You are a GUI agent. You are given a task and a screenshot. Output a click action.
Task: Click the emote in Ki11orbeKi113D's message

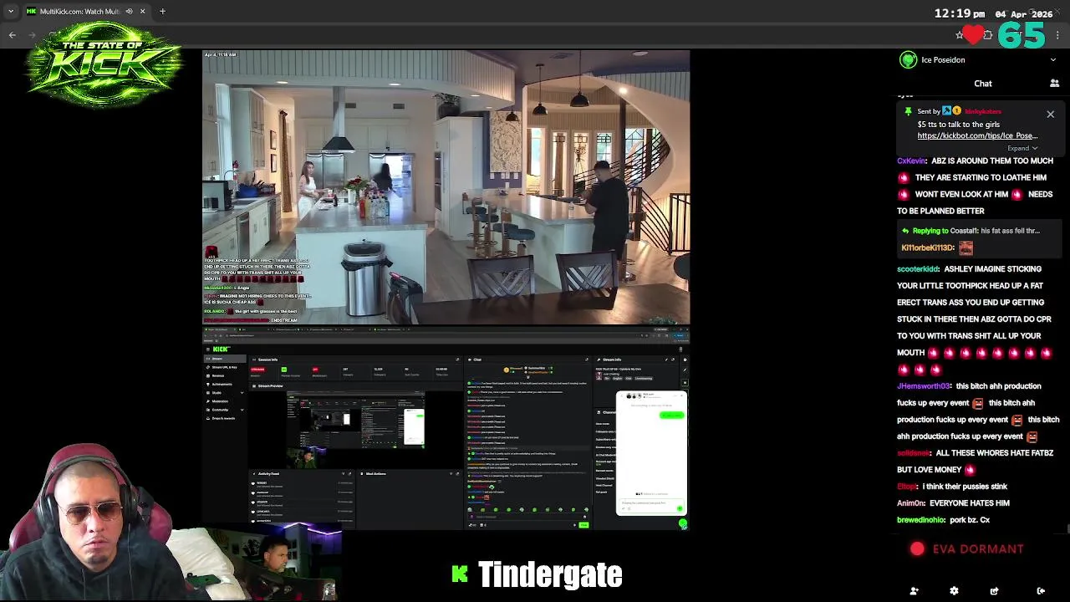tap(966, 247)
